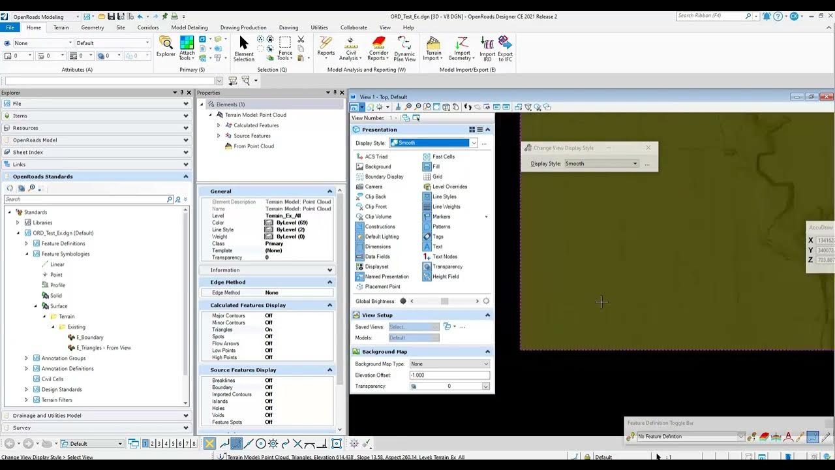Open the No Feature Definition dropdown
Screen dimensions: 835x470
click(691, 437)
